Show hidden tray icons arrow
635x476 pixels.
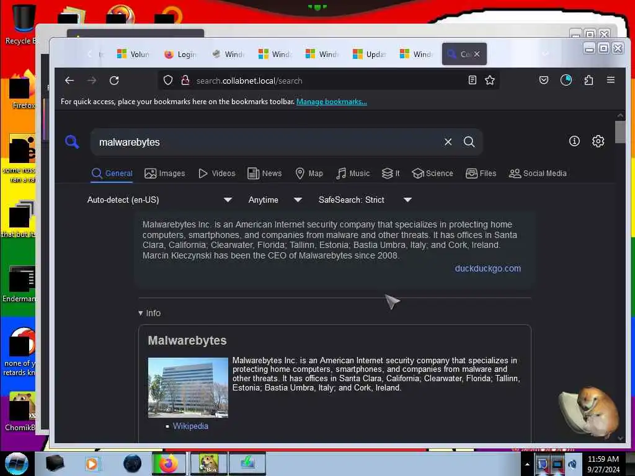point(527,464)
